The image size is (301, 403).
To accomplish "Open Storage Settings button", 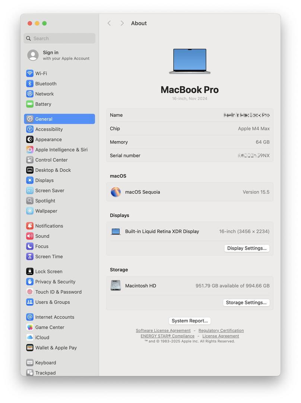I will (x=246, y=303).
